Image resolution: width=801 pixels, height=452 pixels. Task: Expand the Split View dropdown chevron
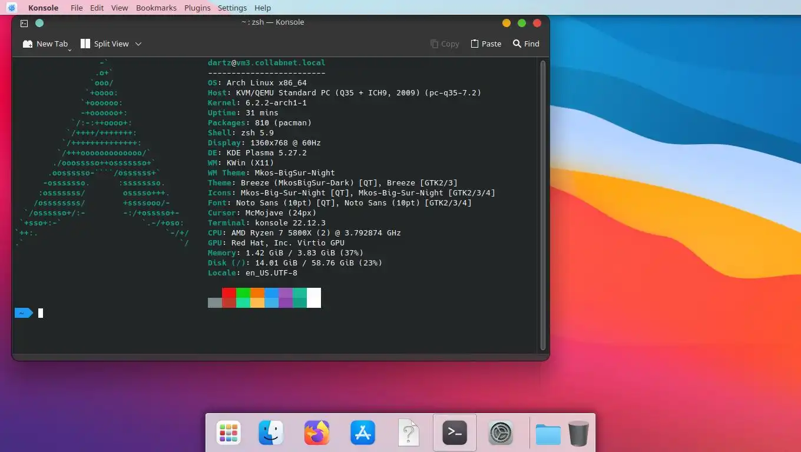138,44
